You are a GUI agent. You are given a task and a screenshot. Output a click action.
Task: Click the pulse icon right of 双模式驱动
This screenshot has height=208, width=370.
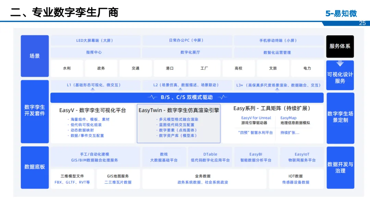222,97
